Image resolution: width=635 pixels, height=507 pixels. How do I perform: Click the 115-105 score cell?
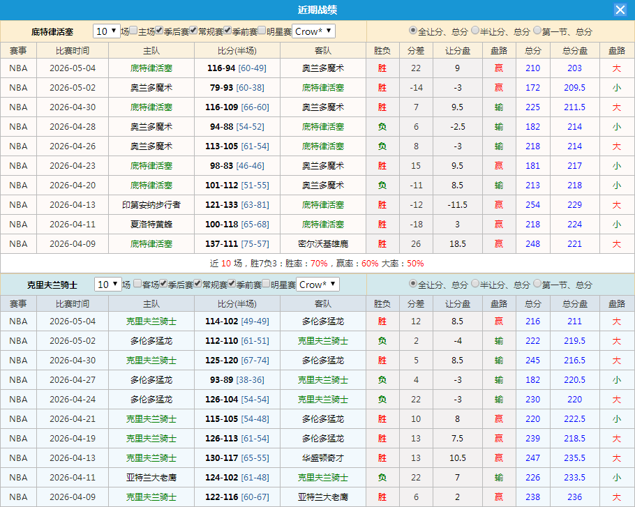(237, 419)
